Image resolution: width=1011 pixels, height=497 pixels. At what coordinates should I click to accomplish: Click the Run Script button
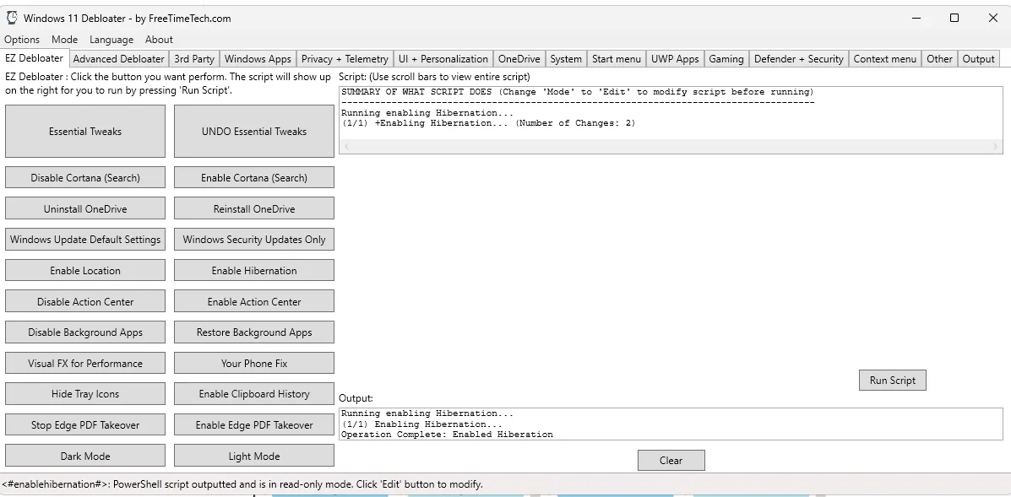(893, 380)
